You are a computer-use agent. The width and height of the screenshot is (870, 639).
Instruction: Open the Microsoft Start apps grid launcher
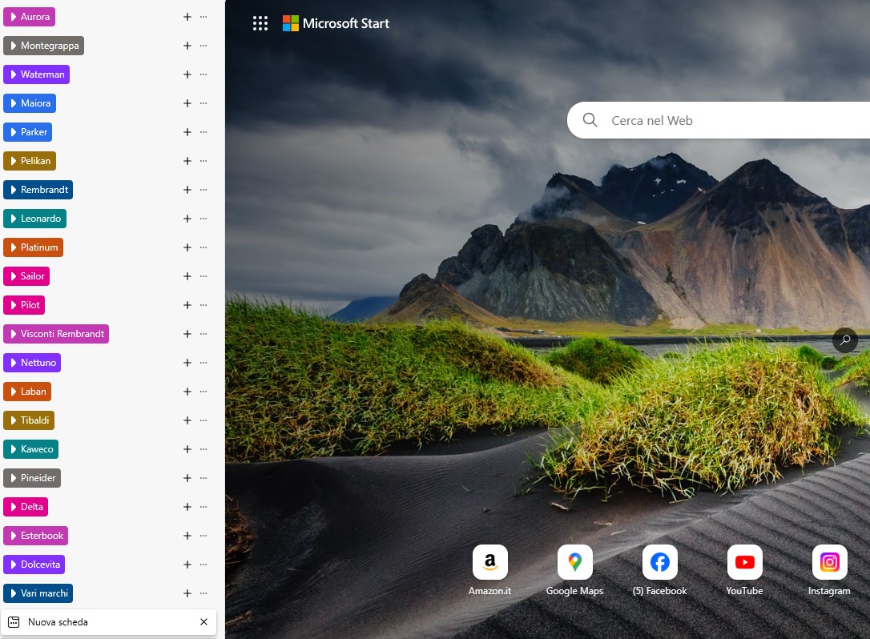coord(260,23)
